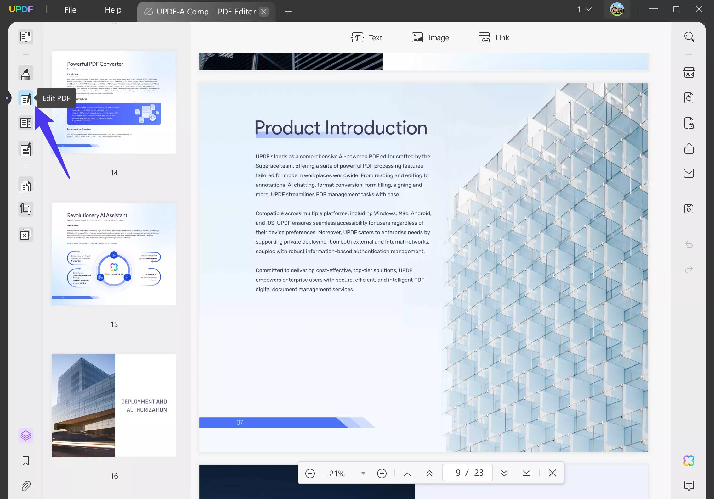Open the Help menu
This screenshot has height=499, width=714.
(x=113, y=9)
